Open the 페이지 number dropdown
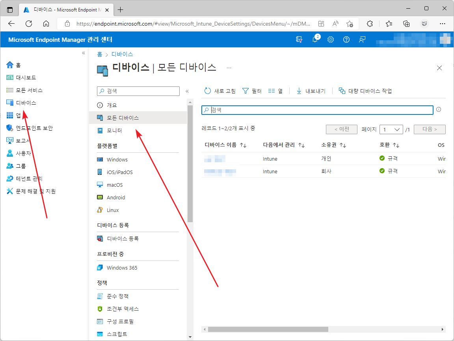Image resolution: width=454 pixels, height=341 pixels. coord(391,129)
